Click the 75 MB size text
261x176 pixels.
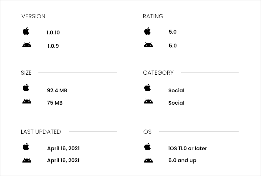[55, 103]
